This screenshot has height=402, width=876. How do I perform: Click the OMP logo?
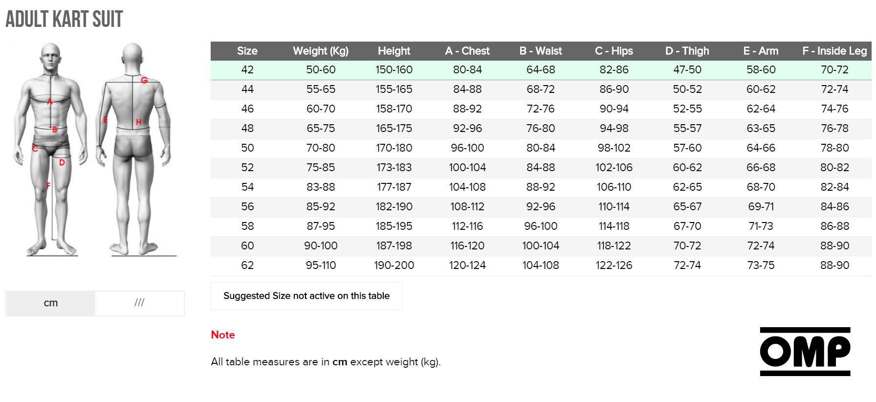point(805,352)
